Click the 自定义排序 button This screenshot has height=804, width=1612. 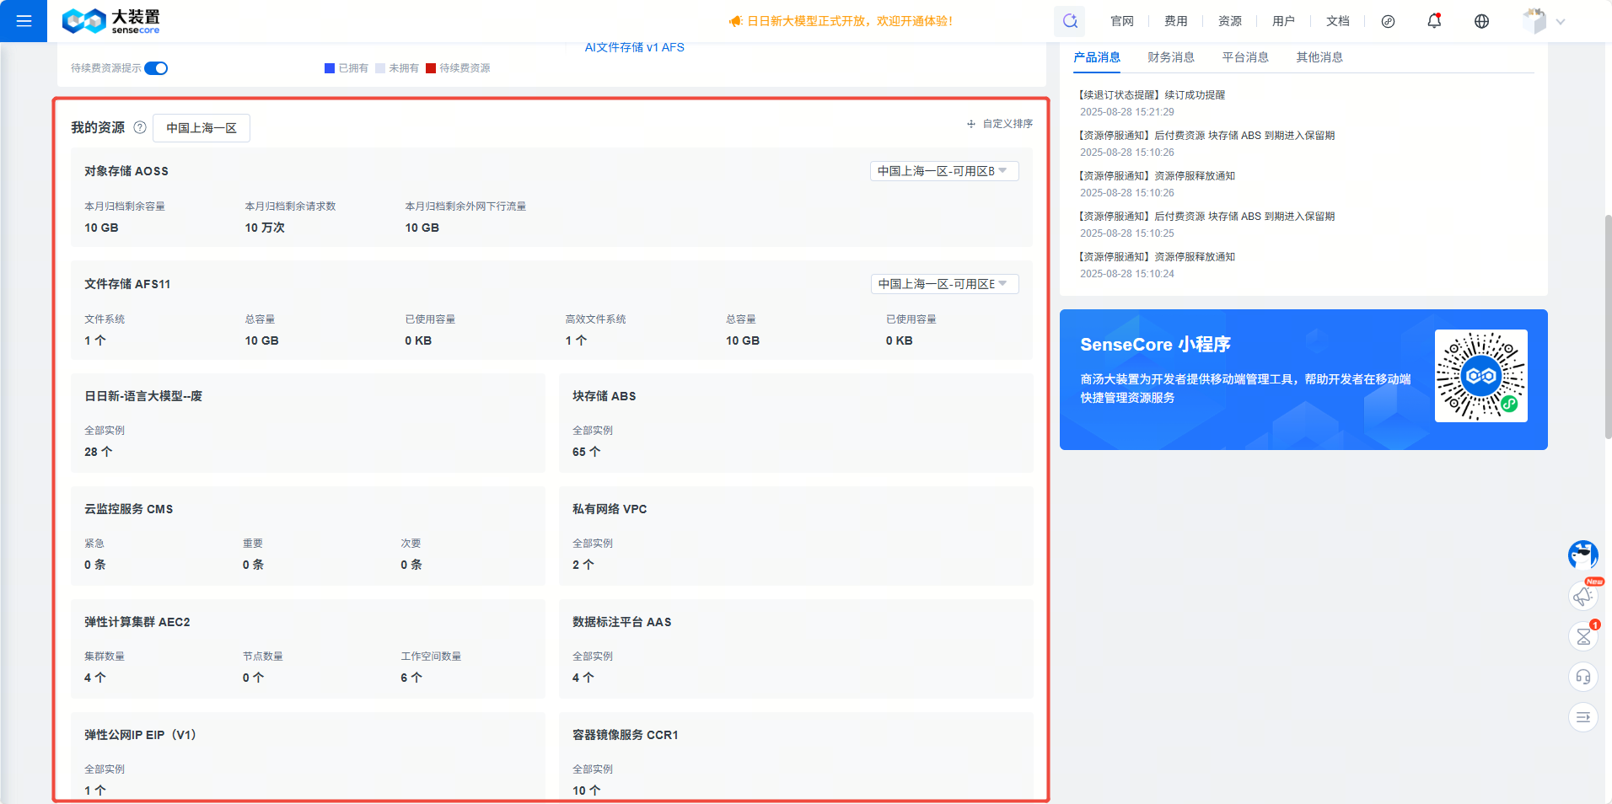click(998, 123)
